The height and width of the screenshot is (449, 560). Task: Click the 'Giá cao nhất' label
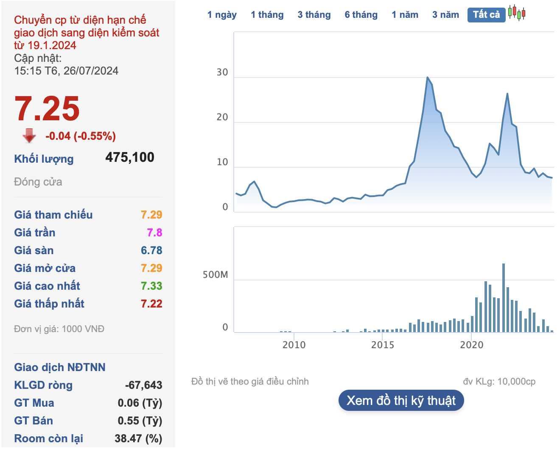coord(47,286)
